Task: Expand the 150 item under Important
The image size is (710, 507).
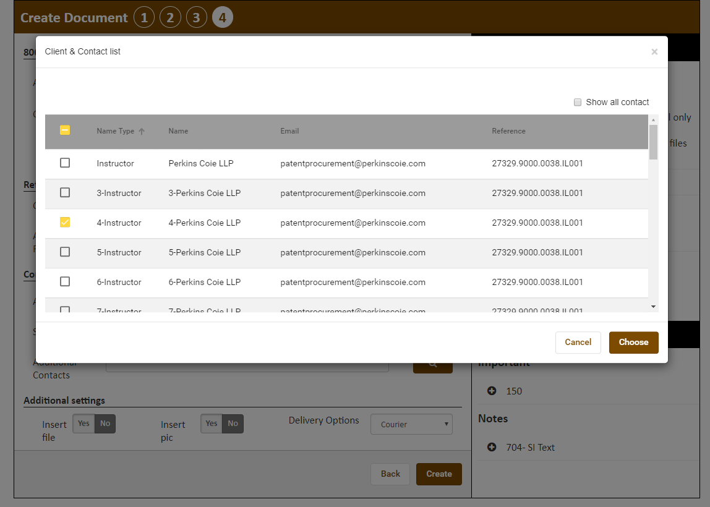Action: pyautogui.click(x=492, y=391)
